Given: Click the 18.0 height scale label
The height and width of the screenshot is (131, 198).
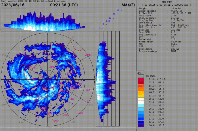Looking at the screenshot, I should [x=119, y=10].
